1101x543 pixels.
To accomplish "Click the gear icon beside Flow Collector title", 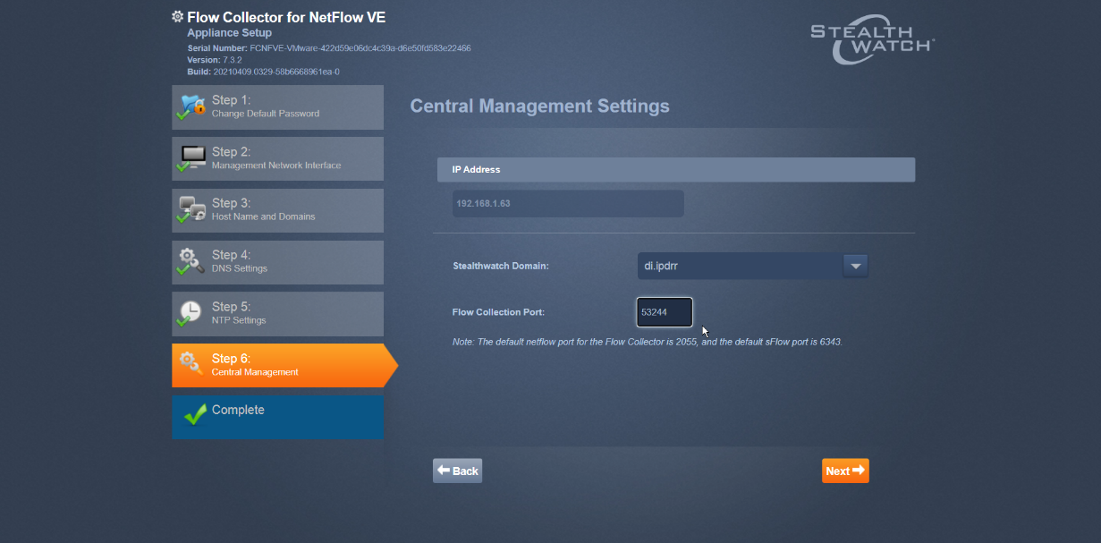I will [177, 17].
